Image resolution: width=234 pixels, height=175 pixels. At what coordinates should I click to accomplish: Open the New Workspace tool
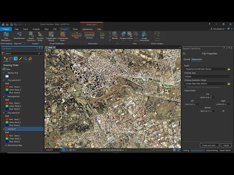tap(6, 36)
